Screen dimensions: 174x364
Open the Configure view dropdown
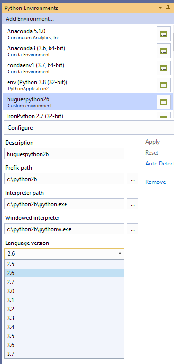click(89, 128)
